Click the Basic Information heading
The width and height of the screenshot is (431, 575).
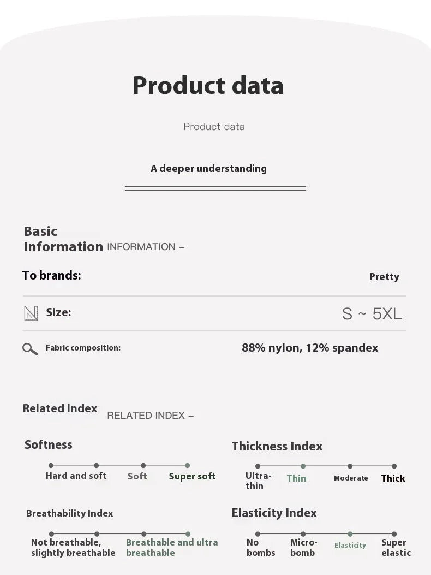click(63, 239)
